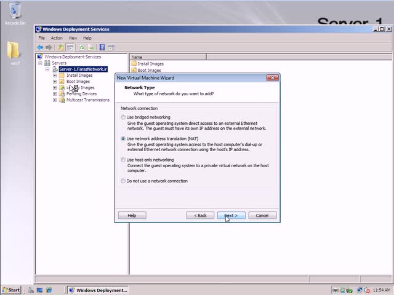Select Use network address translation (NAT)

point(123,138)
